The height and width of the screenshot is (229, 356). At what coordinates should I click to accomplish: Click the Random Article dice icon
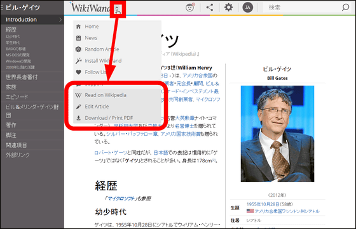pos(78,49)
